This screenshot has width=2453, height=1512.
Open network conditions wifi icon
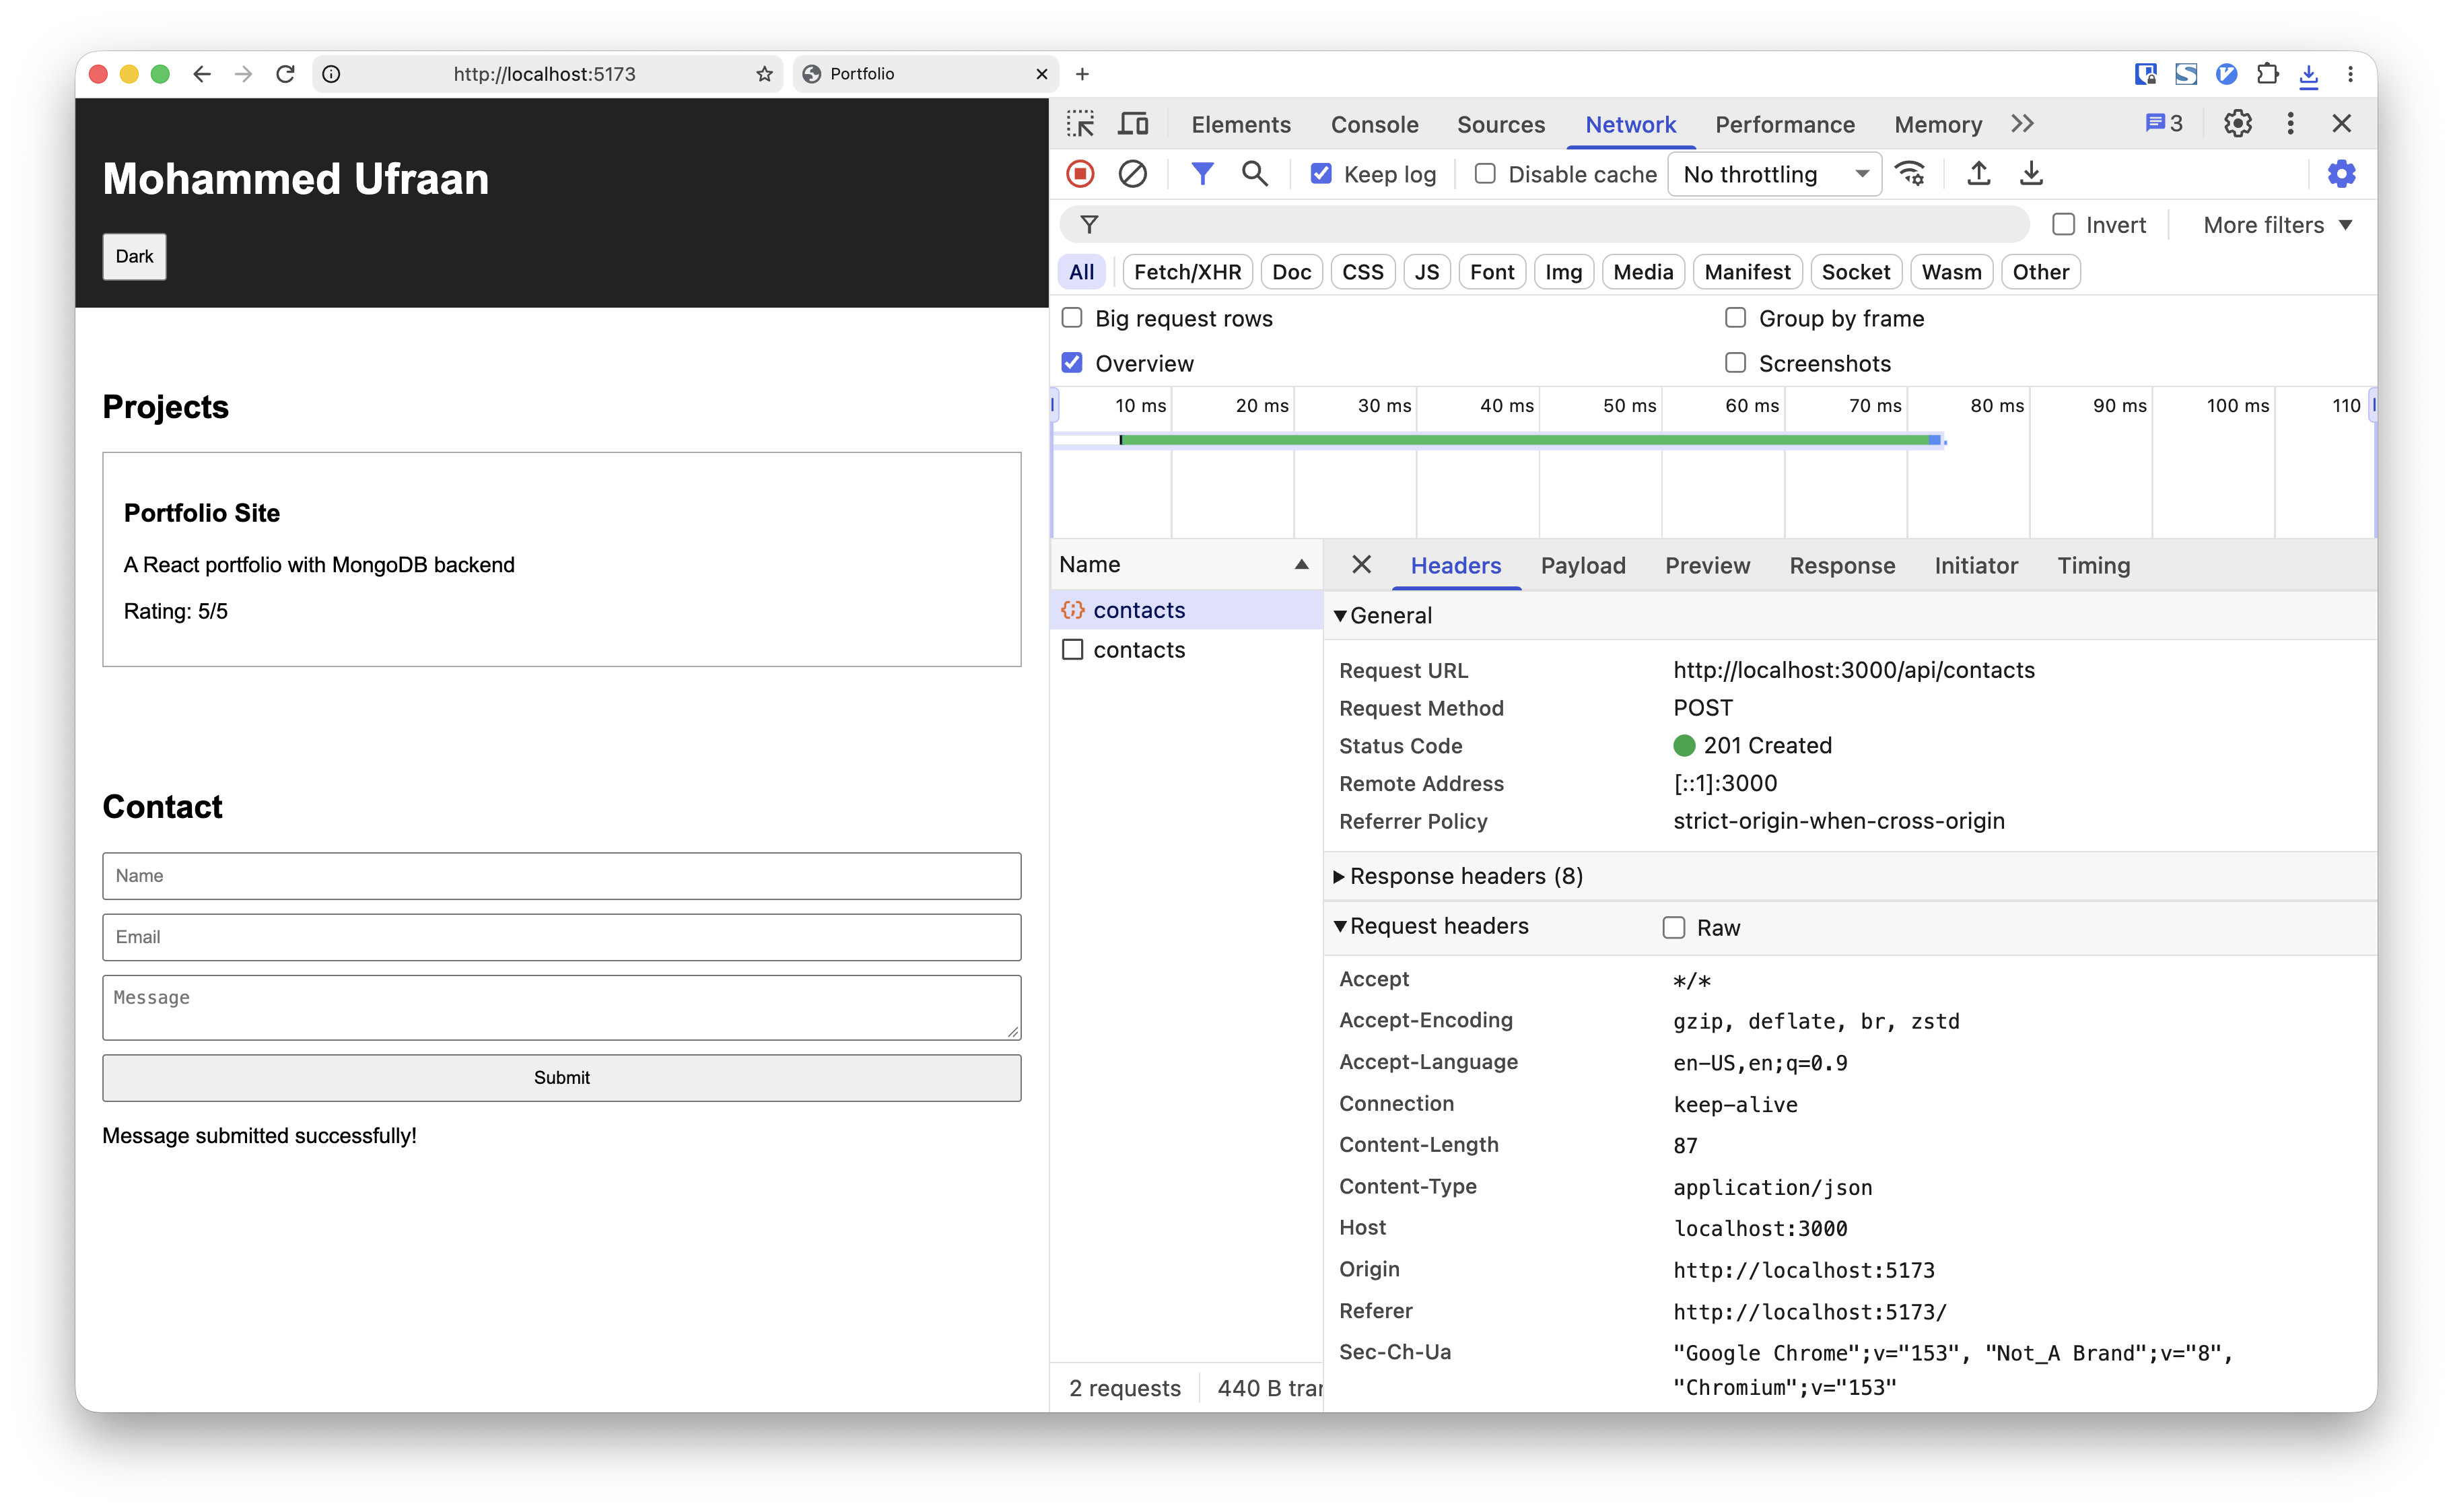1911,174
